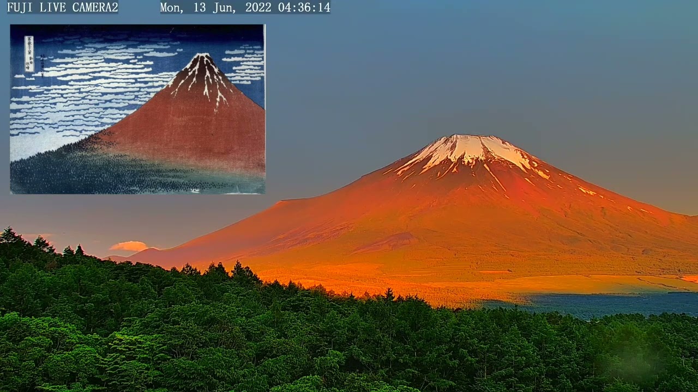The height and width of the screenshot is (392, 698).
Task: Click the orange-lit central slope of Mount Fuji
Action: coord(464,218)
